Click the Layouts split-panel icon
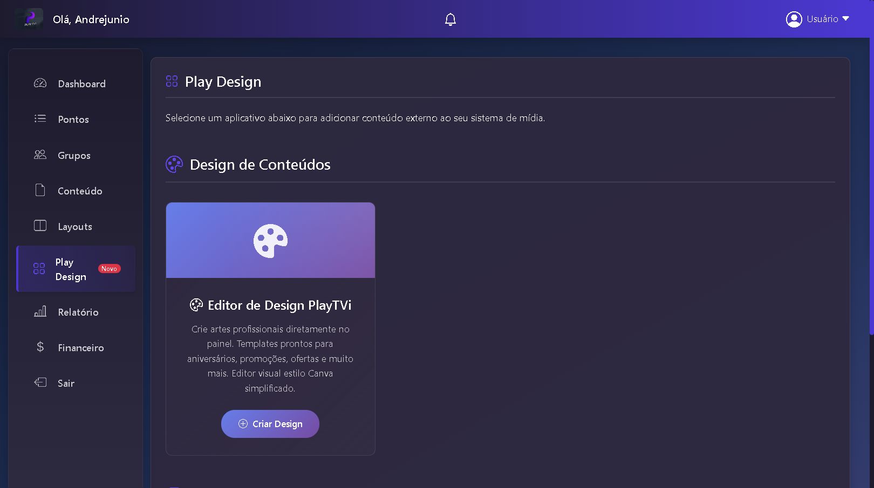This screenshot has width=874, height=488. coord(40,226)
